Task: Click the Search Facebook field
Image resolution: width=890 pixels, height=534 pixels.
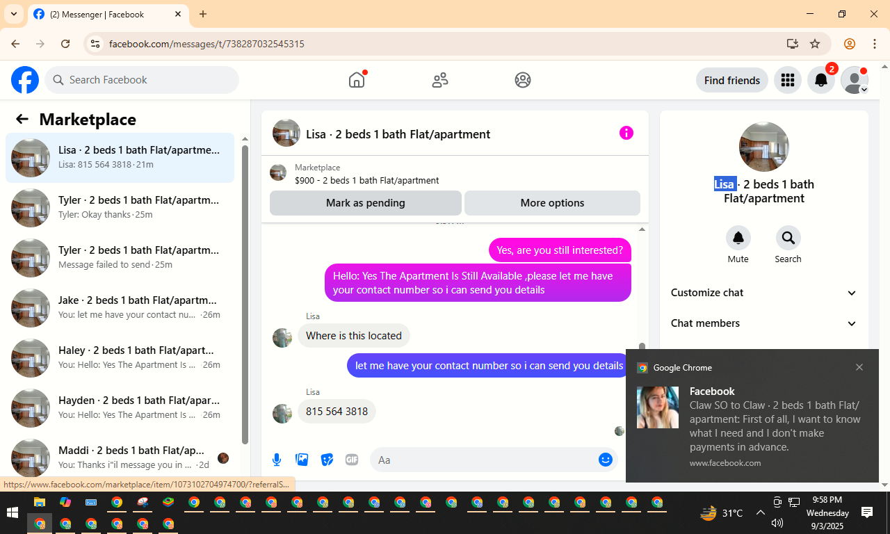Action: tap(142, 80)
